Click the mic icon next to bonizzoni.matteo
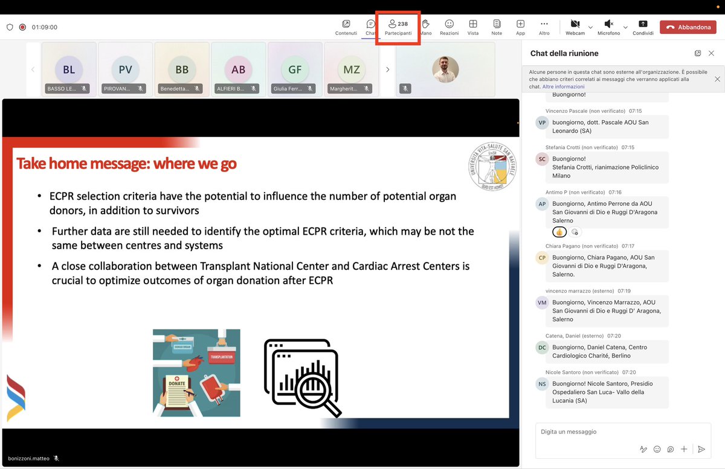The image size is (725, 469). coord(56,458)
